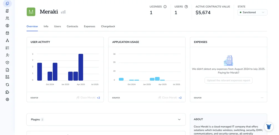Click Upload the relevant expenses report button
279x135 pixels.
[229, 80]
